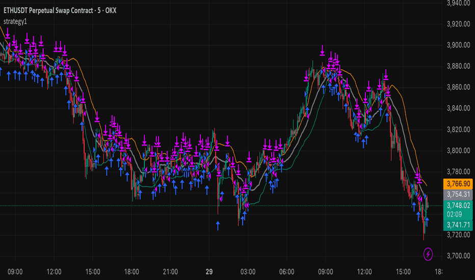Click the 3,820.00 price axis value

(458, 129)
